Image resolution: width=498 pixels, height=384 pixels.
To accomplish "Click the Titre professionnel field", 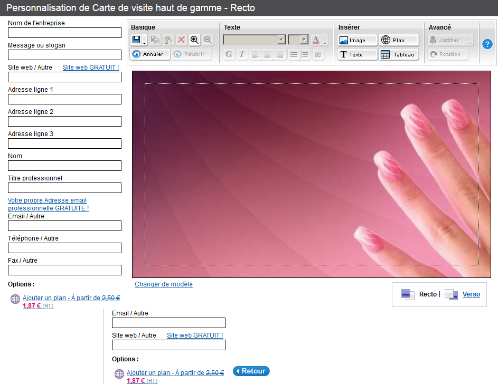I will tap(64, 188).
